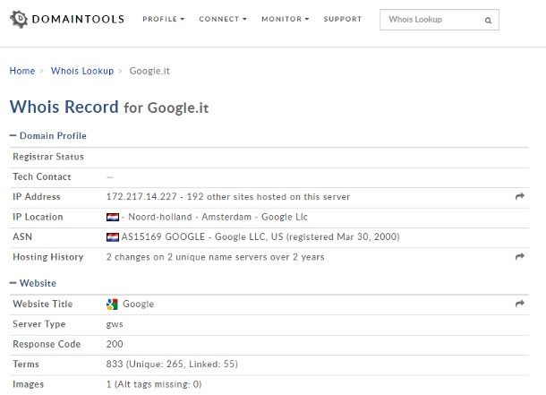Viewport: 546px width, 395px height.
Task: Open the Connect dropdown menu
Action: click(223, 19)
